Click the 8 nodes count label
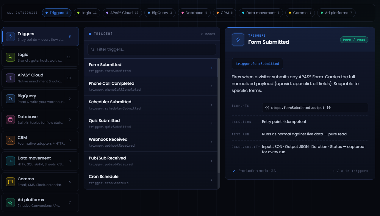The width and height of the screenshot is (380, 216). 208,34
